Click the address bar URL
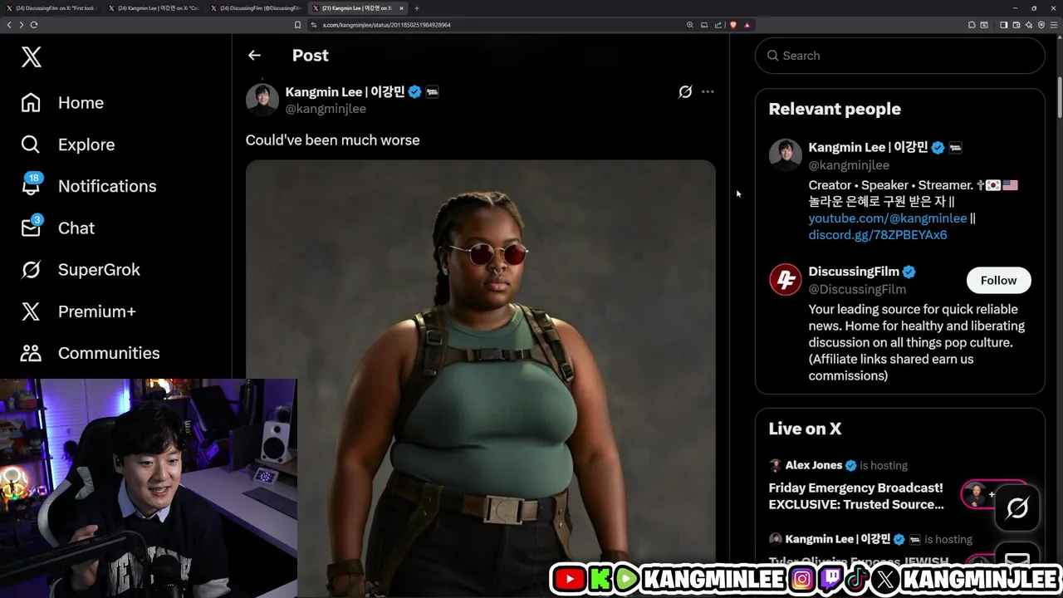The image size is (1063, 598). (386, 25)
